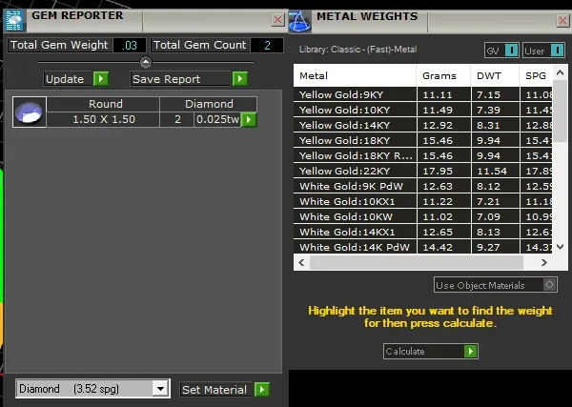Image resolution: width=572 pixels, height=407 pixels.
Task: Select the White Gold:14KX1 row
Action: tap(423, 232)
